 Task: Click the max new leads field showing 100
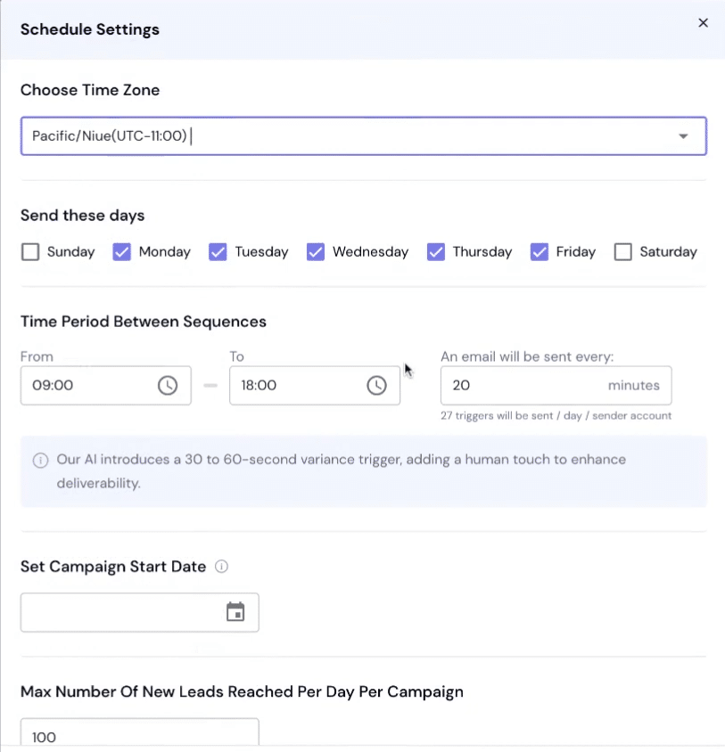coord(140,732)
